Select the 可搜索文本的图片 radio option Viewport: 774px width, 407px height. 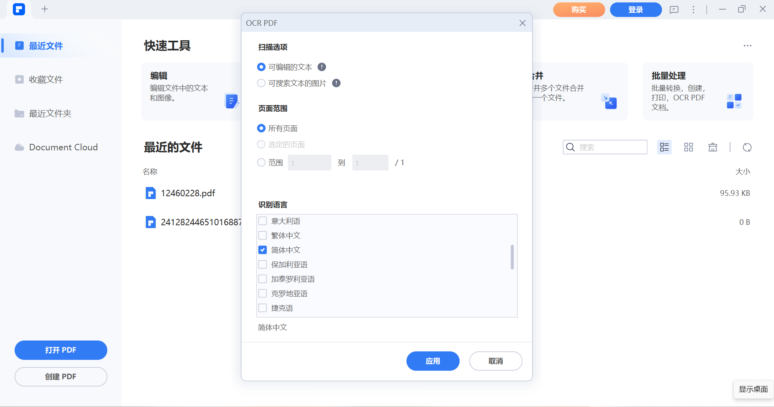click(261, 83)
